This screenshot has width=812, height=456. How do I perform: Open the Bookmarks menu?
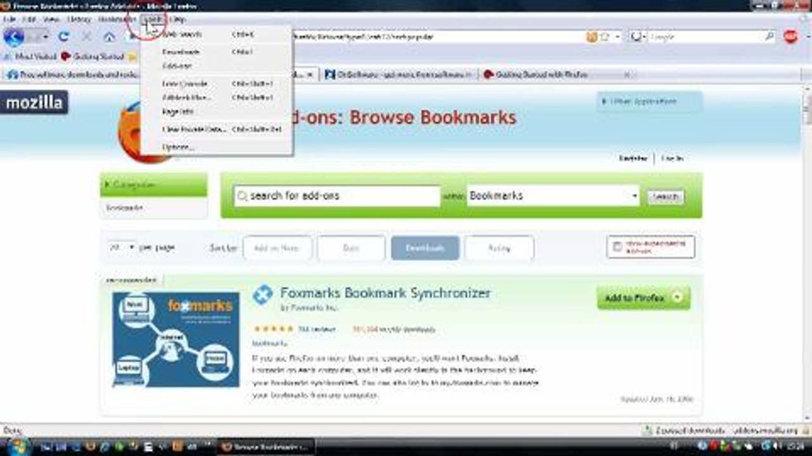click(117, 20)
